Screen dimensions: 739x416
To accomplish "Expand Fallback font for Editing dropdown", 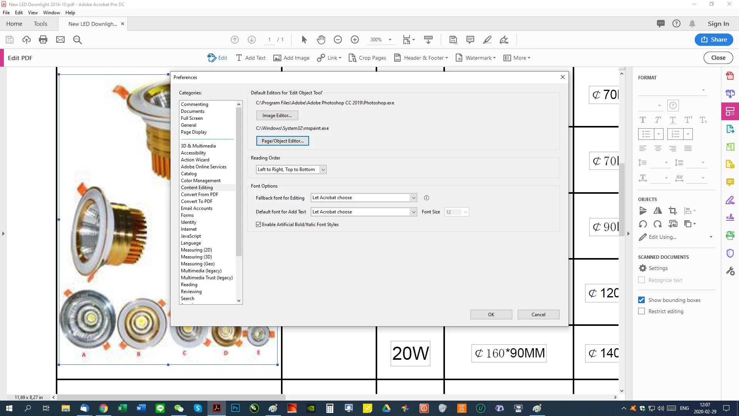I will pyautogui.click(x=413, y=198).
